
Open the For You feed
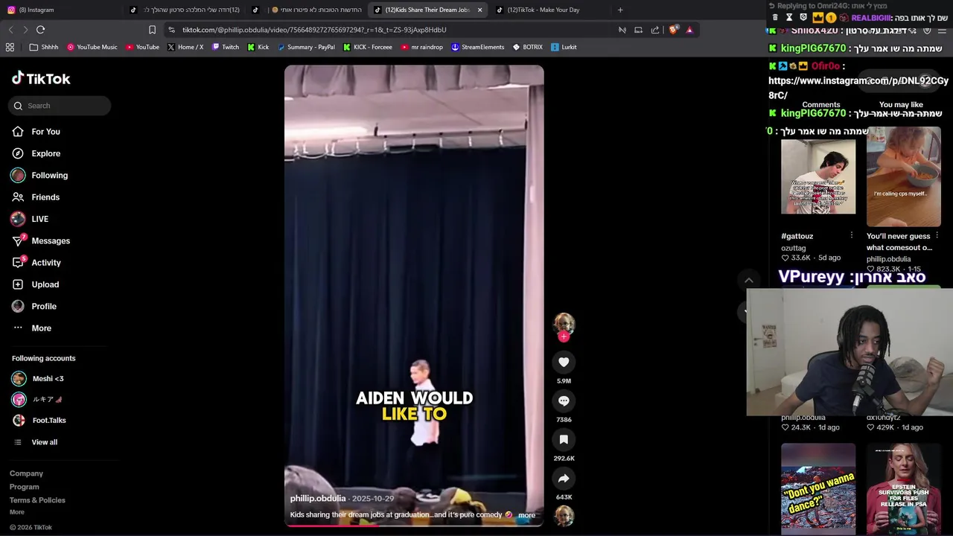click(45, 132)
